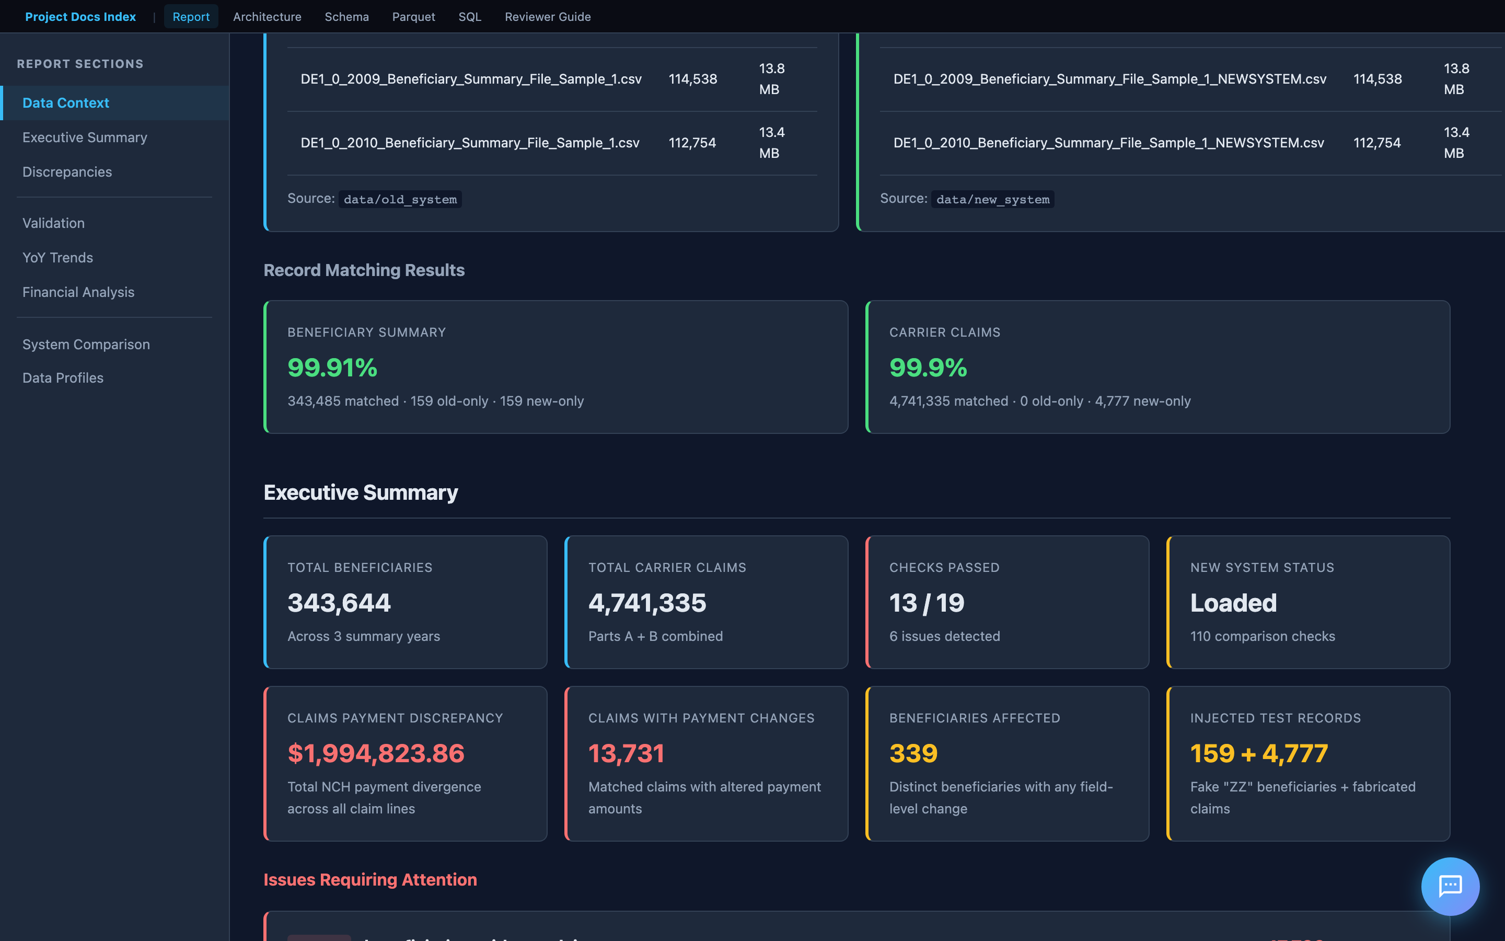Open Financial Analysis section

pyautogui.click(x=78, y=292)
